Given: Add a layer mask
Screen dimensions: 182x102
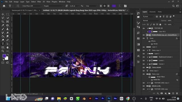Looking at the screenshot, I should click(162, 93).
